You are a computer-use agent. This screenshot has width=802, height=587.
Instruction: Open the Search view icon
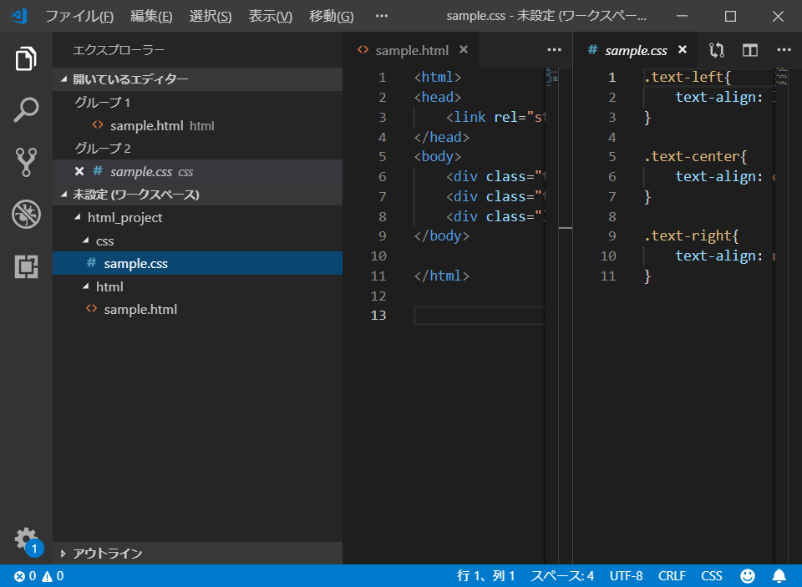(26, 110)
